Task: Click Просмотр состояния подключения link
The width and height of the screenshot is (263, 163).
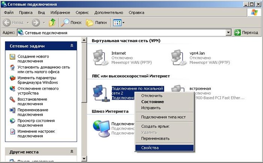Action: click(36, 123)
